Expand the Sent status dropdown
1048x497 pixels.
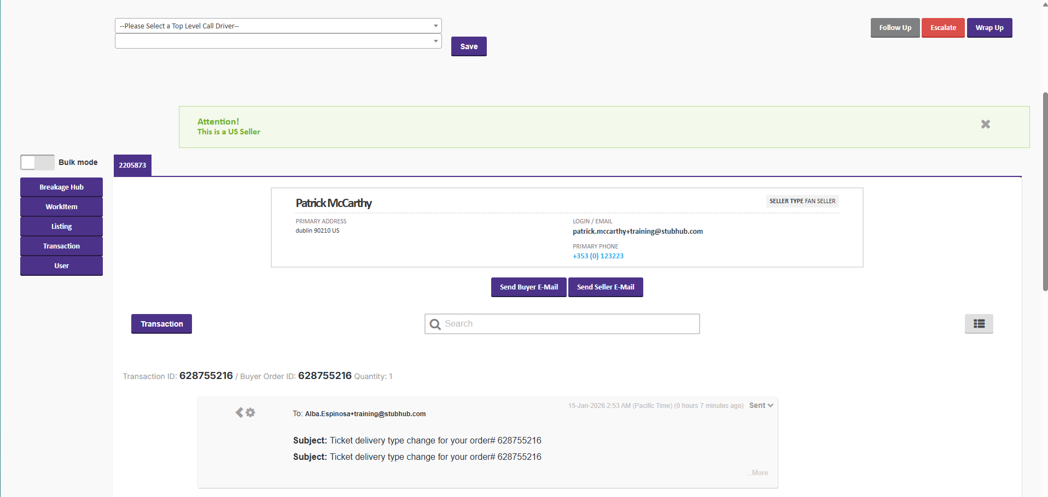[761, 405]
